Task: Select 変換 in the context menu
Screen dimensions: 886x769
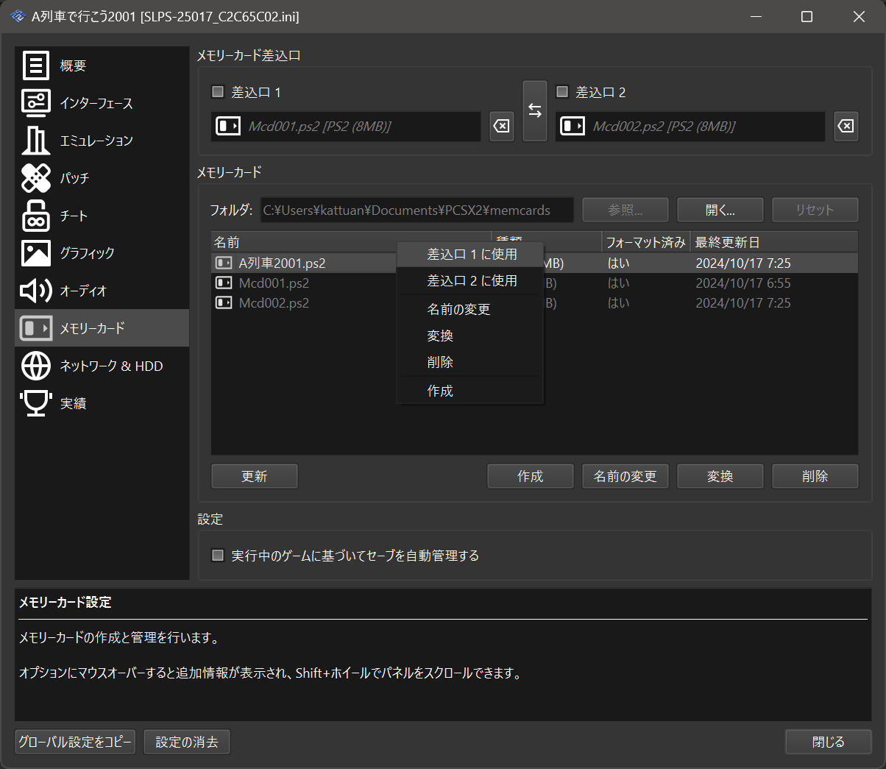Action: pos(470,336)
